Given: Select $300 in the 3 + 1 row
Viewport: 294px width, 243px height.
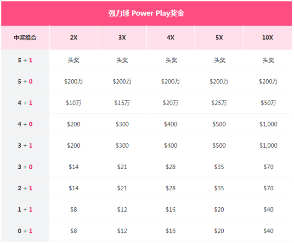Looking at the screenshot, I should [122, 146].
